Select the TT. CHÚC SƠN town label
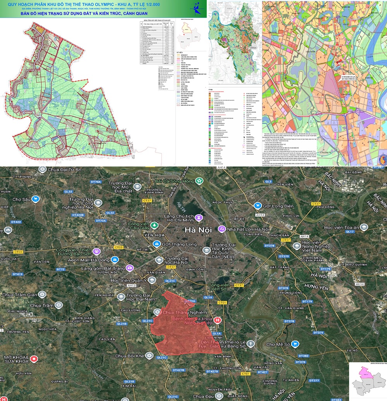 click(77, 321)
